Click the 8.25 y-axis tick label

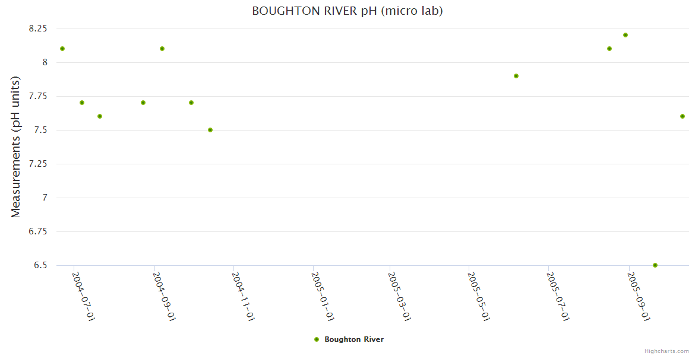(37, 28)
